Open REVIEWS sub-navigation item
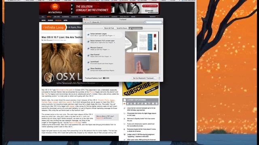Screen dimensions: 259x145 tap(58, 21)
